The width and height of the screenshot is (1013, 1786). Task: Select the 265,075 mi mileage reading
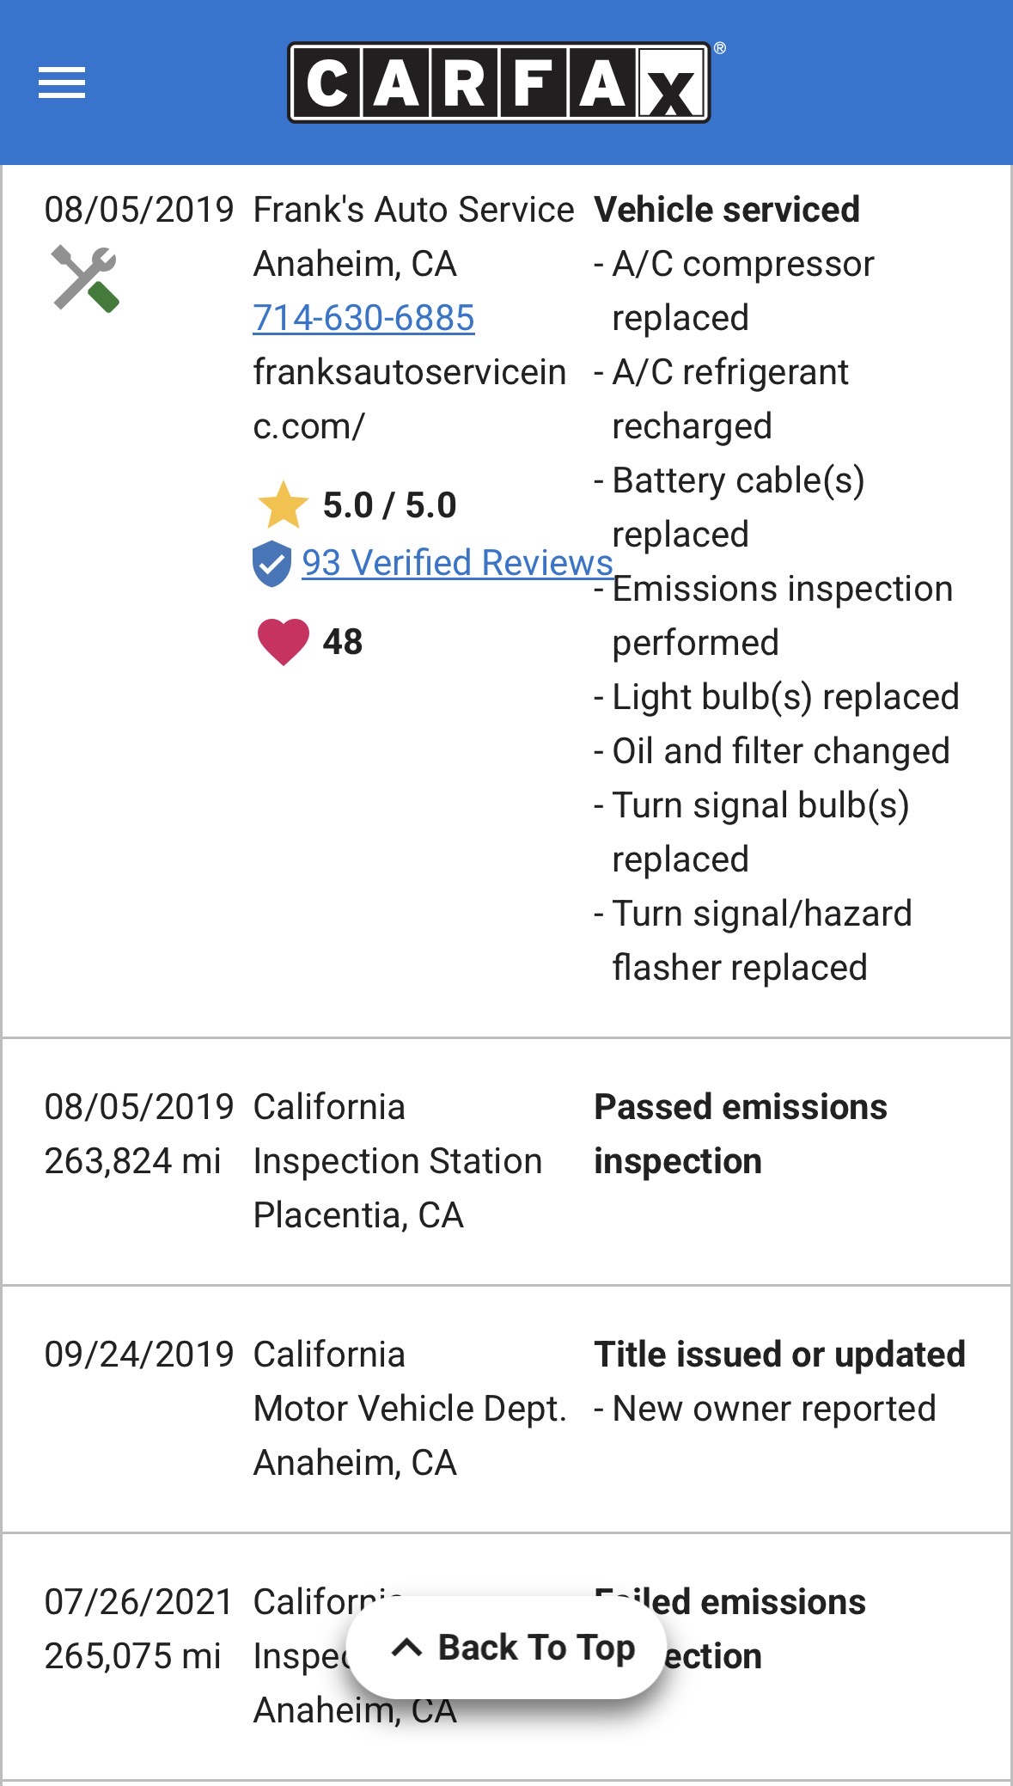tap(133, 1656)
